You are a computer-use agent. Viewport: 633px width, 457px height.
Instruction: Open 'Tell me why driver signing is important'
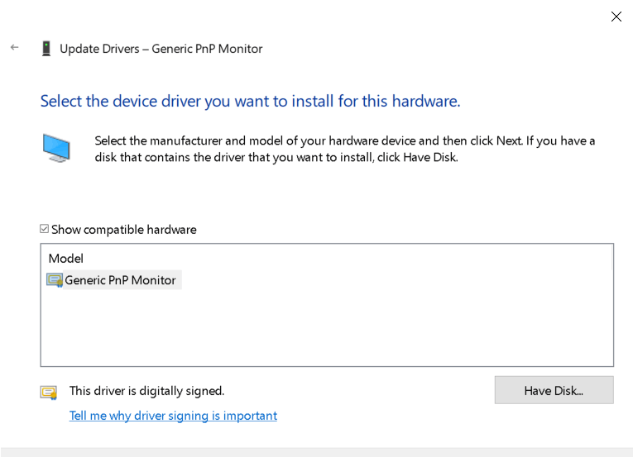tap(173, 416)
